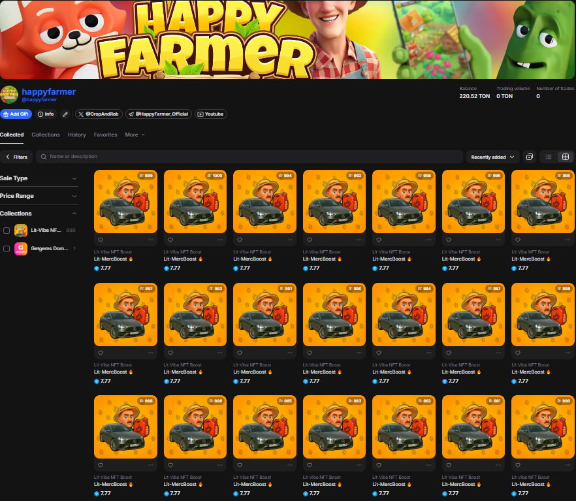Image resolution: width=576 pixels, height=501 pixels.
Task: Expand the Sale Type filter section
Action: pos(39,178)
